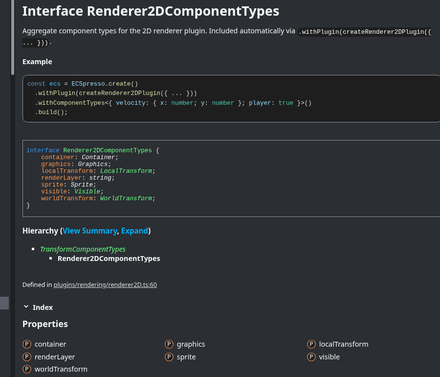Open Visible type in interface signature
The width and height of the screenshot is (440, 377).
pos(87,191)
